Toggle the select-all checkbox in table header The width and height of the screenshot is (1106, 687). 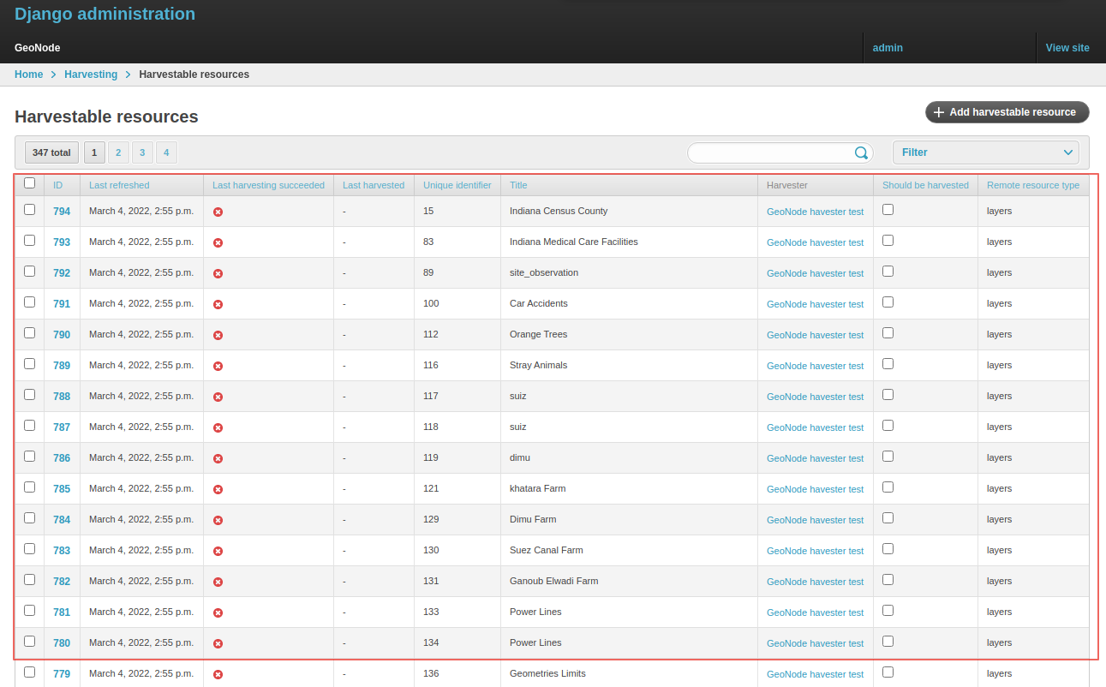(x=29, y=182)
